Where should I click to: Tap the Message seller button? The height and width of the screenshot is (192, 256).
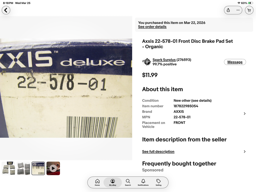pos(235,62)
